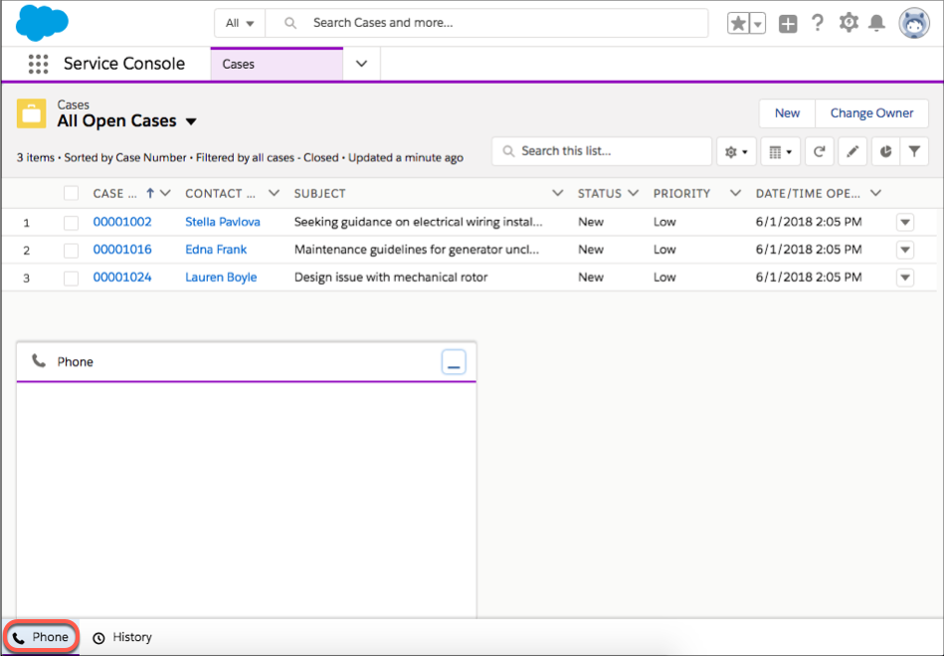Open Date/Time Opened column menu
Image resolution: width=944 pixels, height=656 pixels.
(x=876, y=193)
